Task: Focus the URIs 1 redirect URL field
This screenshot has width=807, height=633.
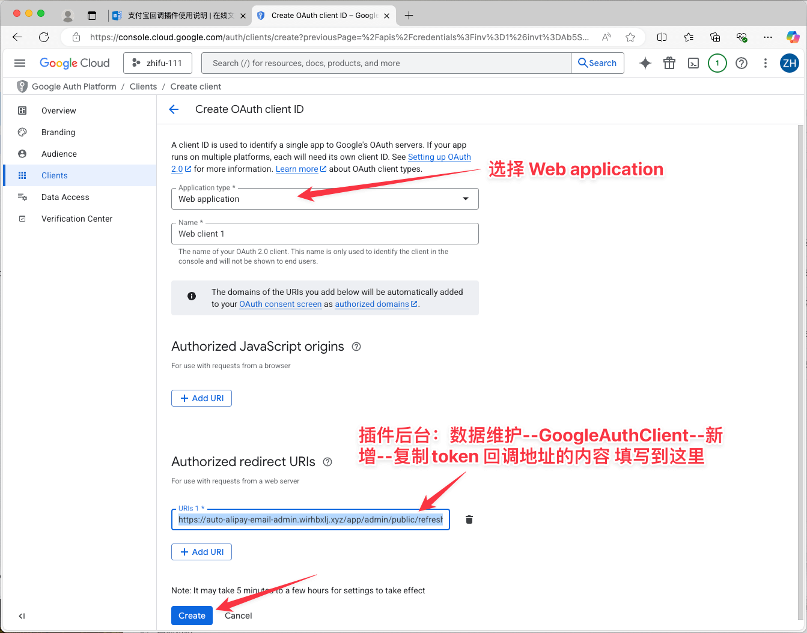Action: tap(311, 519)
